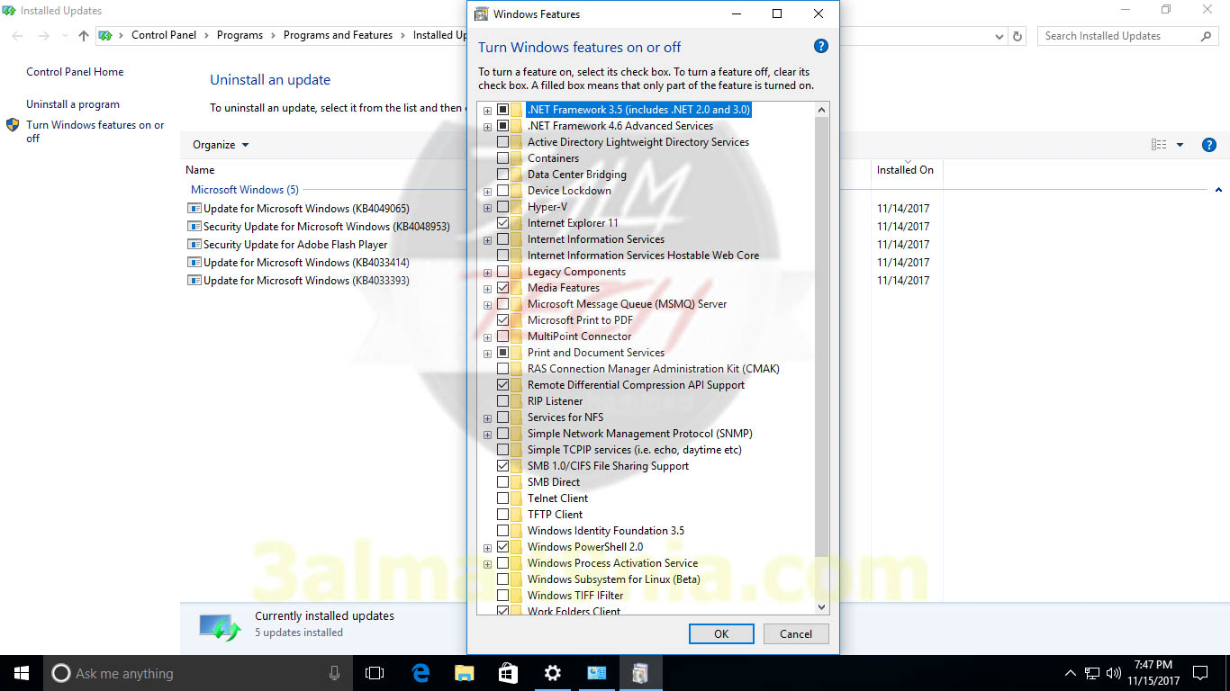Open Action Center notification icon
This screenshot has width=1230, height=691.
pos(1199,673)
